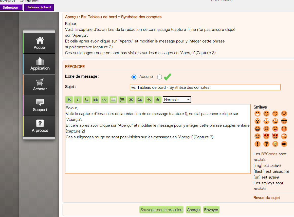Click the insert image icon
Screen dimensions: 294x217
(140, 100)
